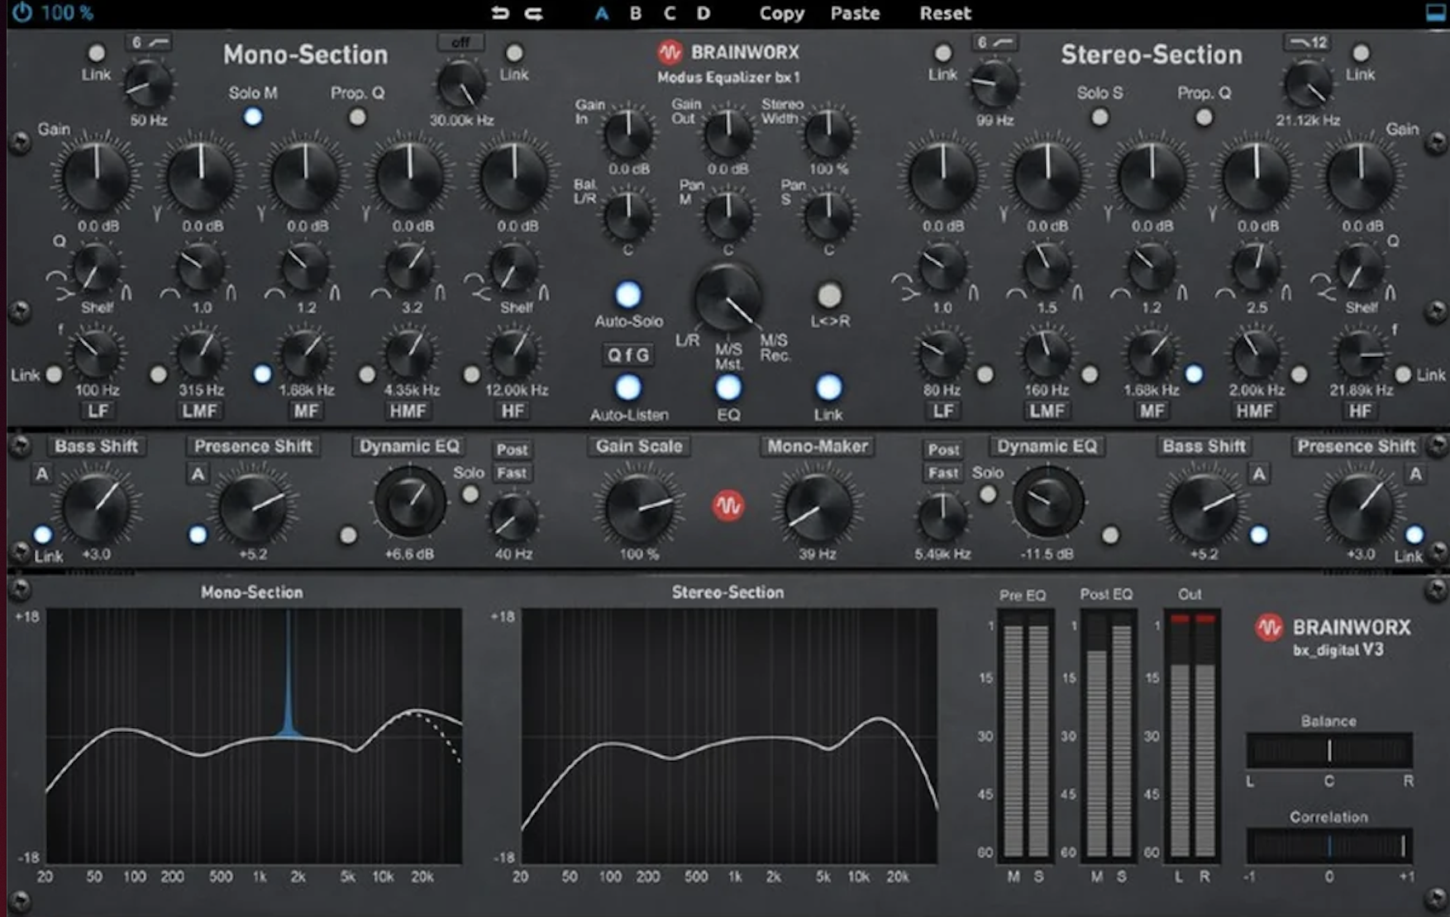Click the Mono 50 Hz high-pass knob
This screenshot has height=917, width=1450.
pyautogui.click(x=149, y=85)
